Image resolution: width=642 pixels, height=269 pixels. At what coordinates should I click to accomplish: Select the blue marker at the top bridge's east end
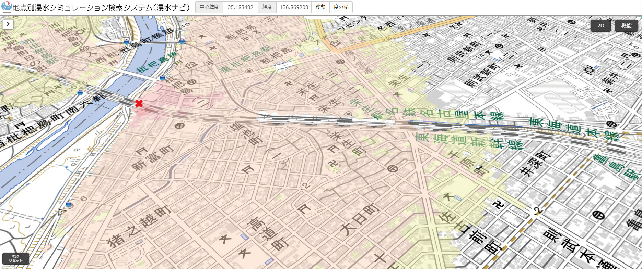[182, 41]
